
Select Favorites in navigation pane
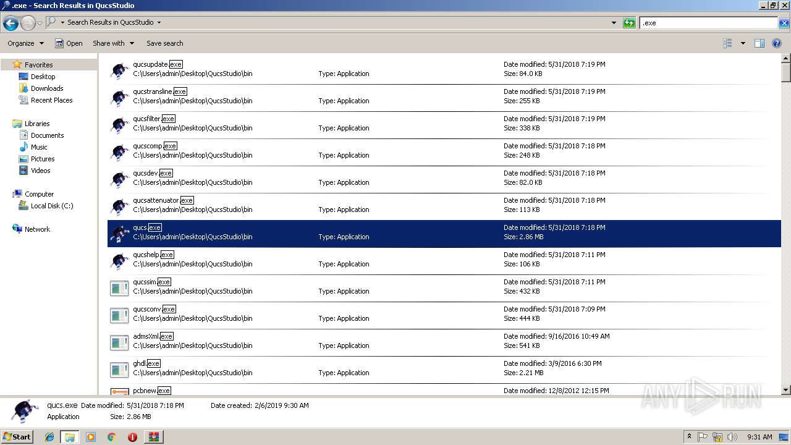click(x=38, y=65)
